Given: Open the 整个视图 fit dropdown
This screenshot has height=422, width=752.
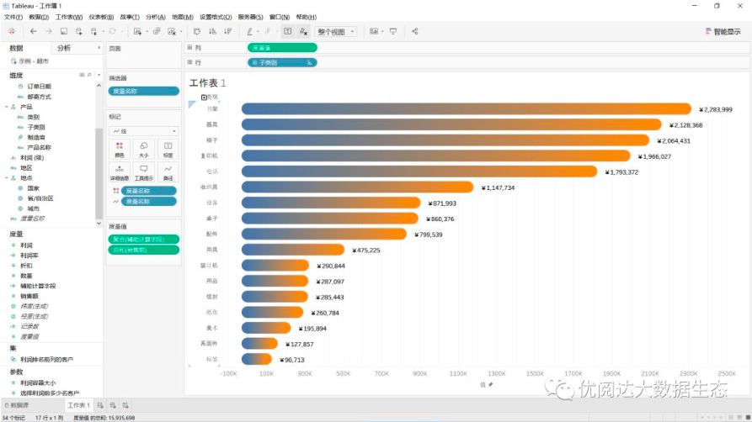Looking at the screenshot, I should click(336, 31).
